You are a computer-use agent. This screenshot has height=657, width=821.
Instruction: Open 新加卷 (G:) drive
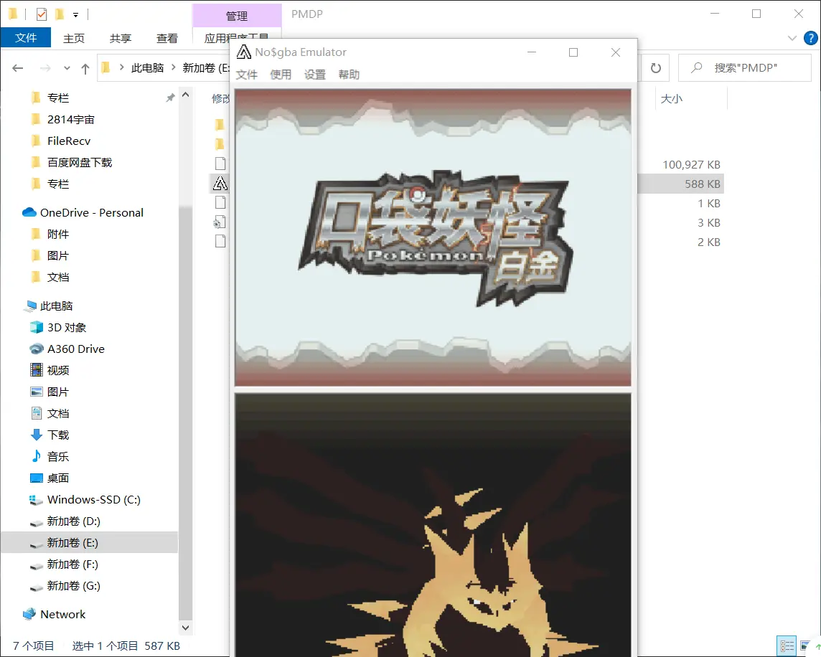tap(73, 585)
